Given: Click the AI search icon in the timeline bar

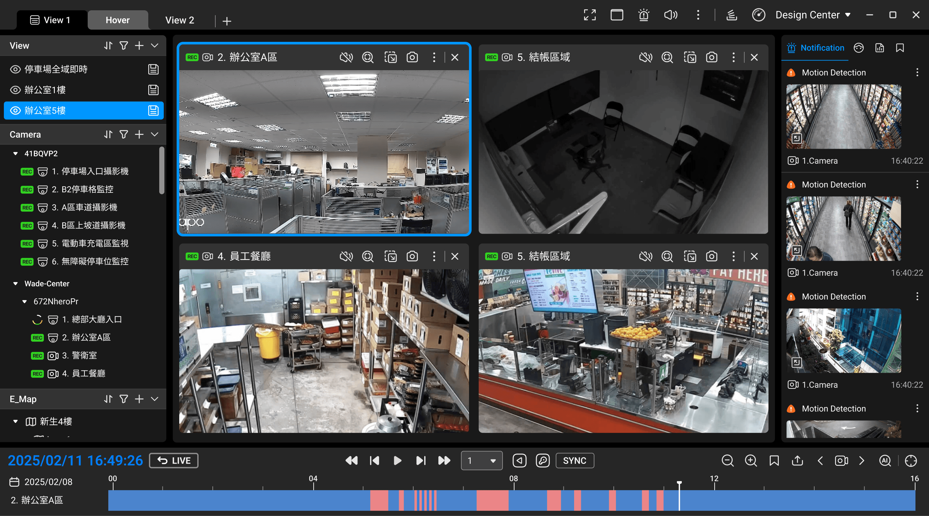Looking at the screenshot, I should (x=885, y=461).
